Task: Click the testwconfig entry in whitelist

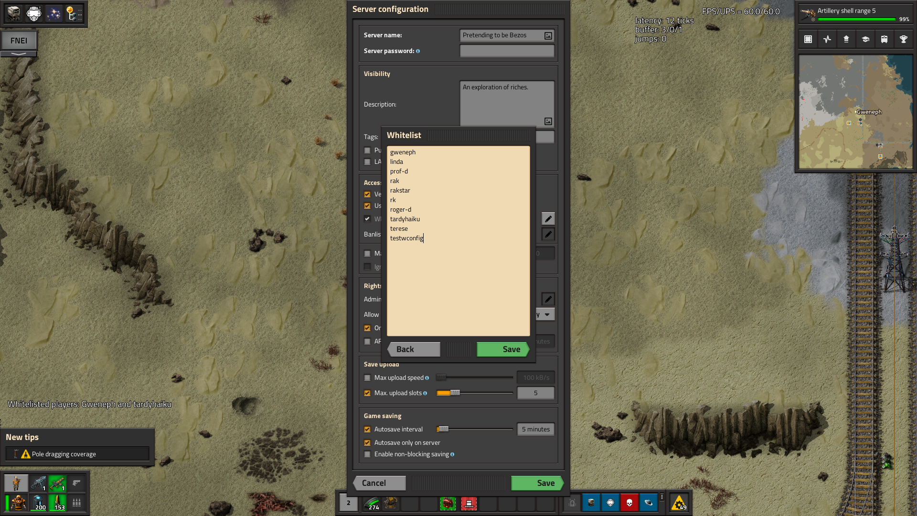Action: pos(406,237)
